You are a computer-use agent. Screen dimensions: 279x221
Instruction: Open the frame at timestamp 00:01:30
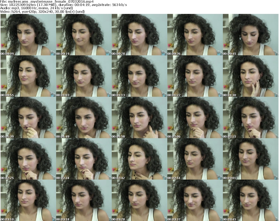click(x=250, y=76)
